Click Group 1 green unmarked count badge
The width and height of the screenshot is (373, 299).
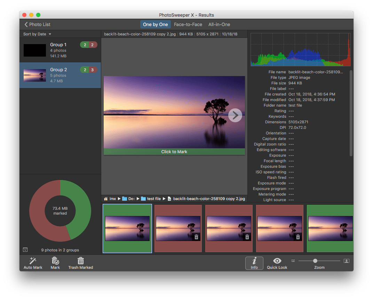click(85, 45)
